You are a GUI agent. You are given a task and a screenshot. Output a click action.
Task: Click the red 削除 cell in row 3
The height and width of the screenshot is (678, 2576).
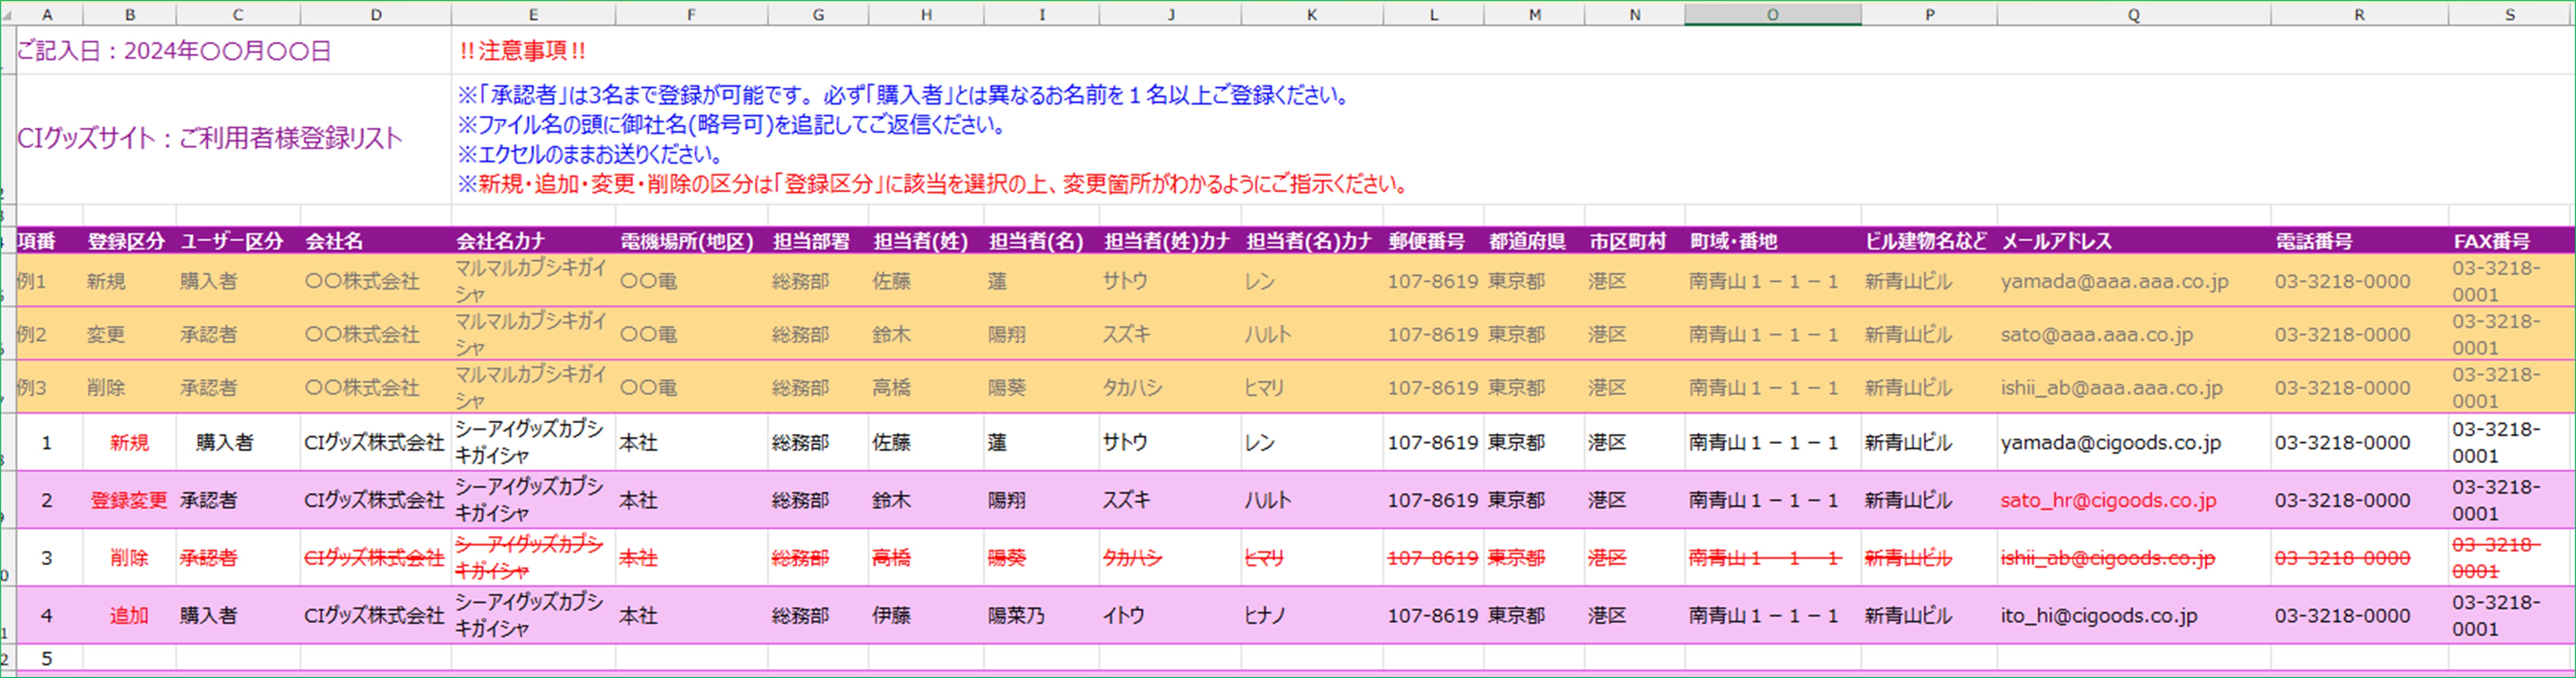point(129,558)
